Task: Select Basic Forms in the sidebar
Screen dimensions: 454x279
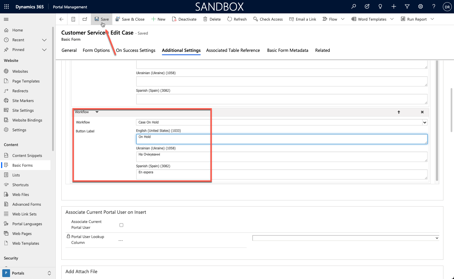Action: 22,165
